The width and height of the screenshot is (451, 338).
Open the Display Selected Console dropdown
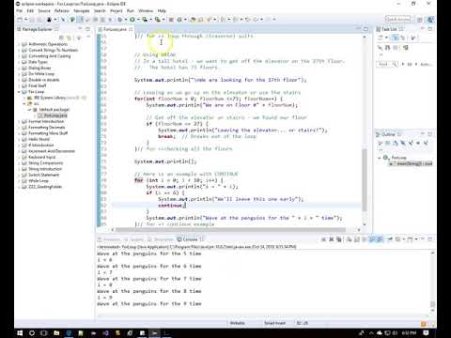(403, 239)
